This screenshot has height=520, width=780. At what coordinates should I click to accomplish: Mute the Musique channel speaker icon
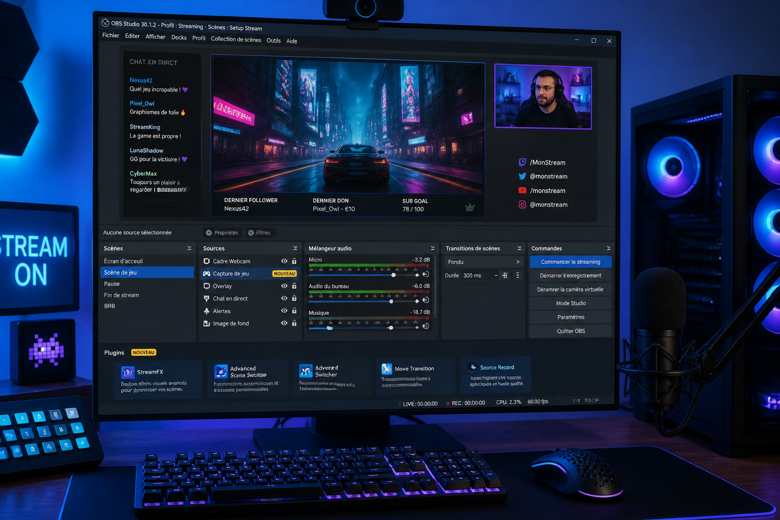click(x=426, y=326)
